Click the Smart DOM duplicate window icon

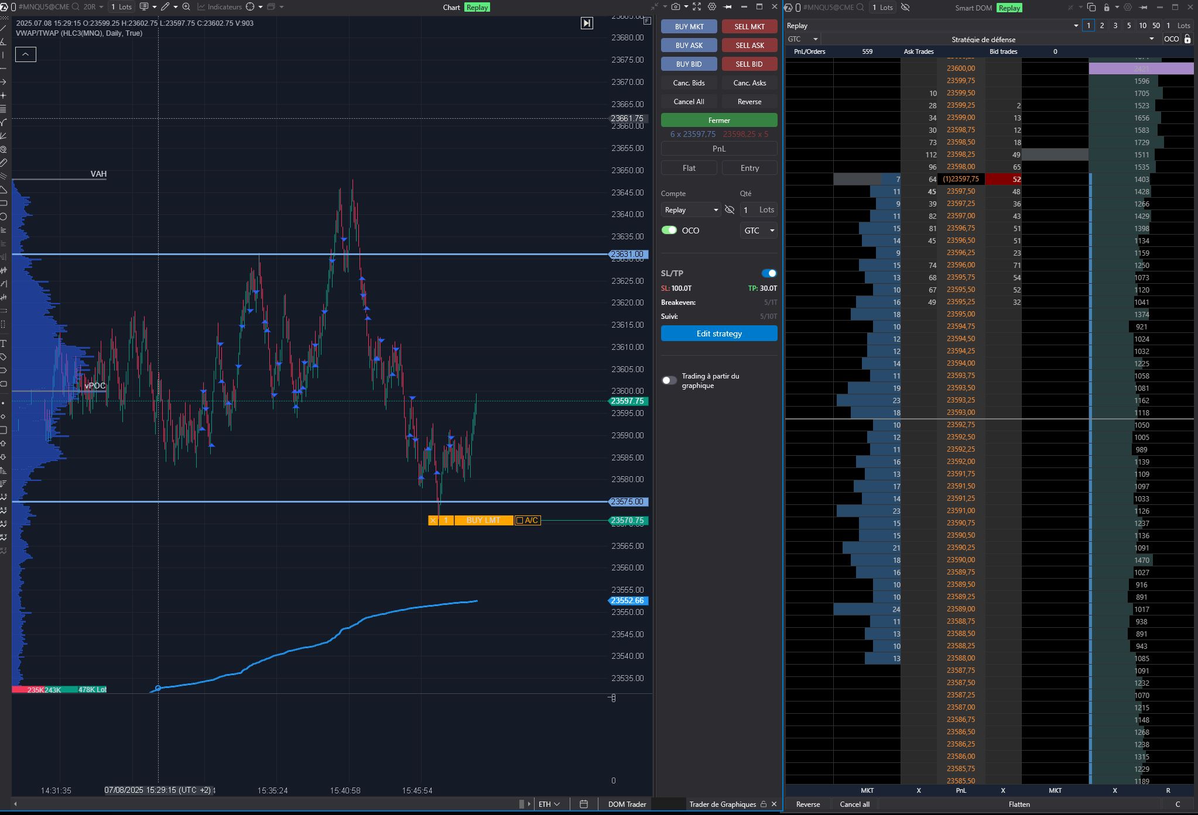click(1091, 8)
